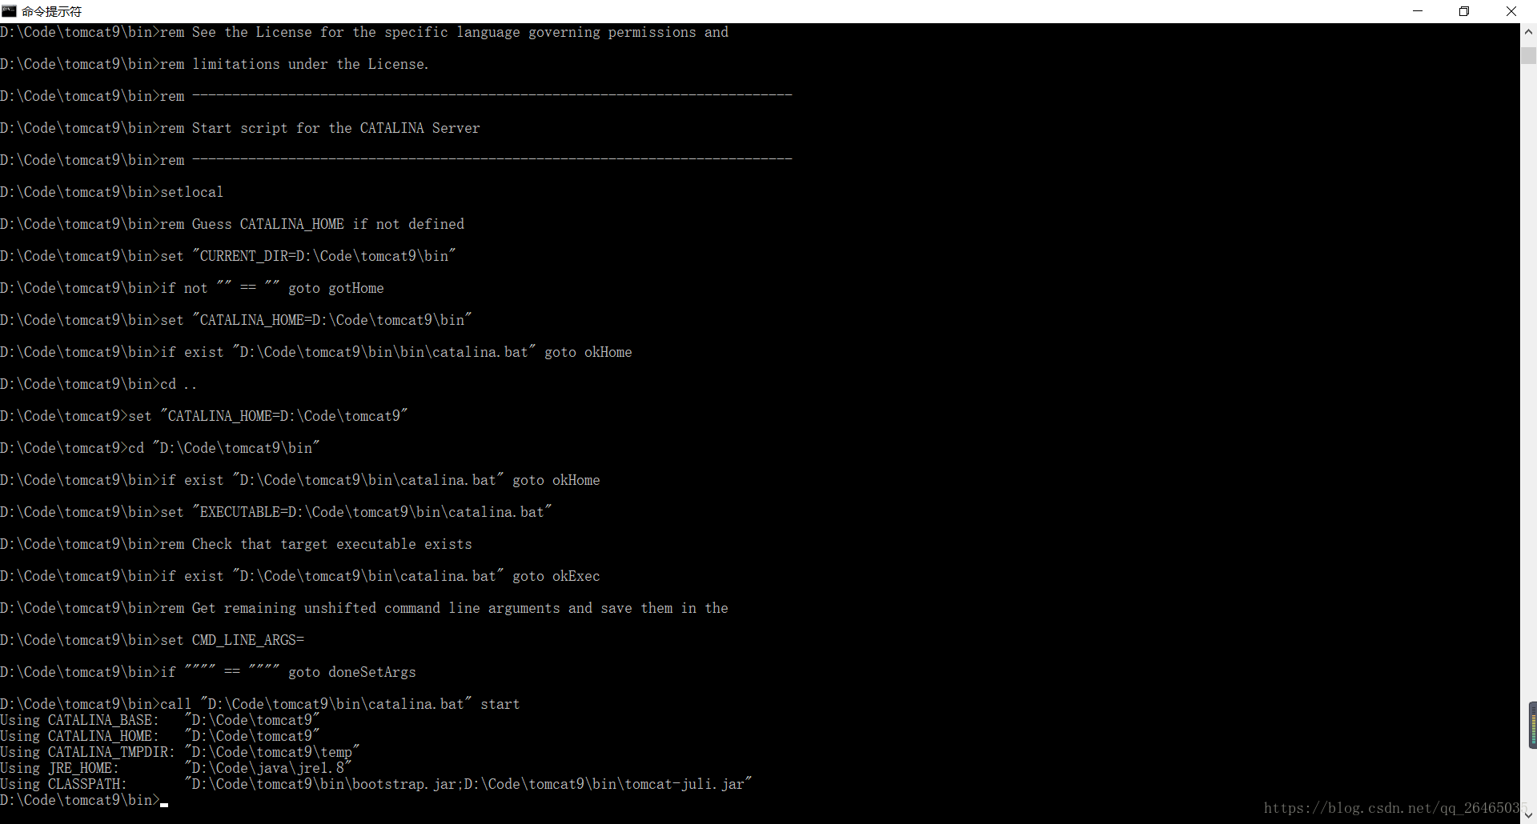Click the 'limitations under the License.' line

[215, 64]
